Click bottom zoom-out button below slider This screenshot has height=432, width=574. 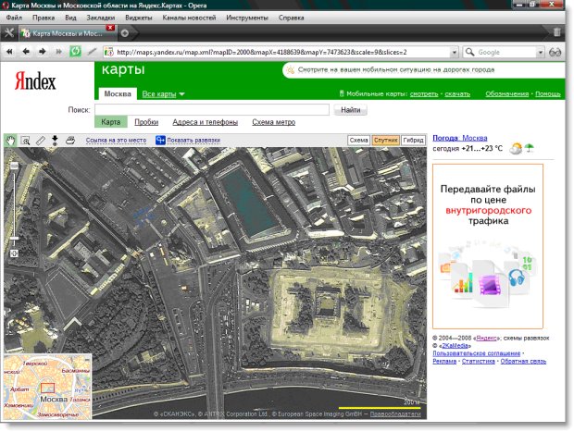(x=14, y=253)
